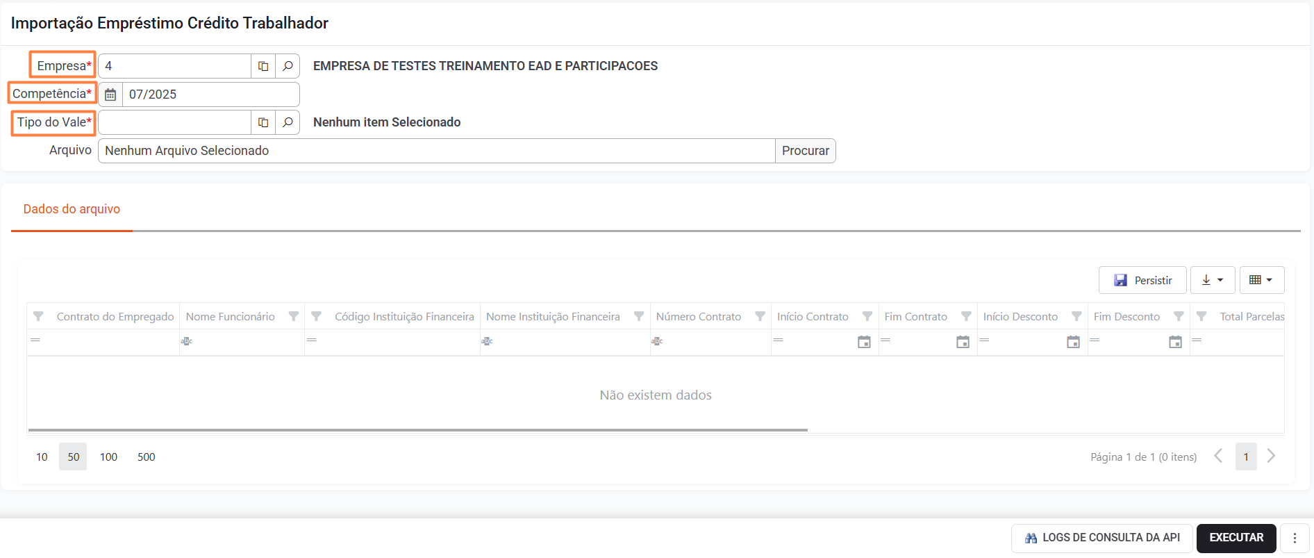Screen dimensions: 1314x558
Task: Filter Nome Instituição Financeira column
Action: point(639,316)
